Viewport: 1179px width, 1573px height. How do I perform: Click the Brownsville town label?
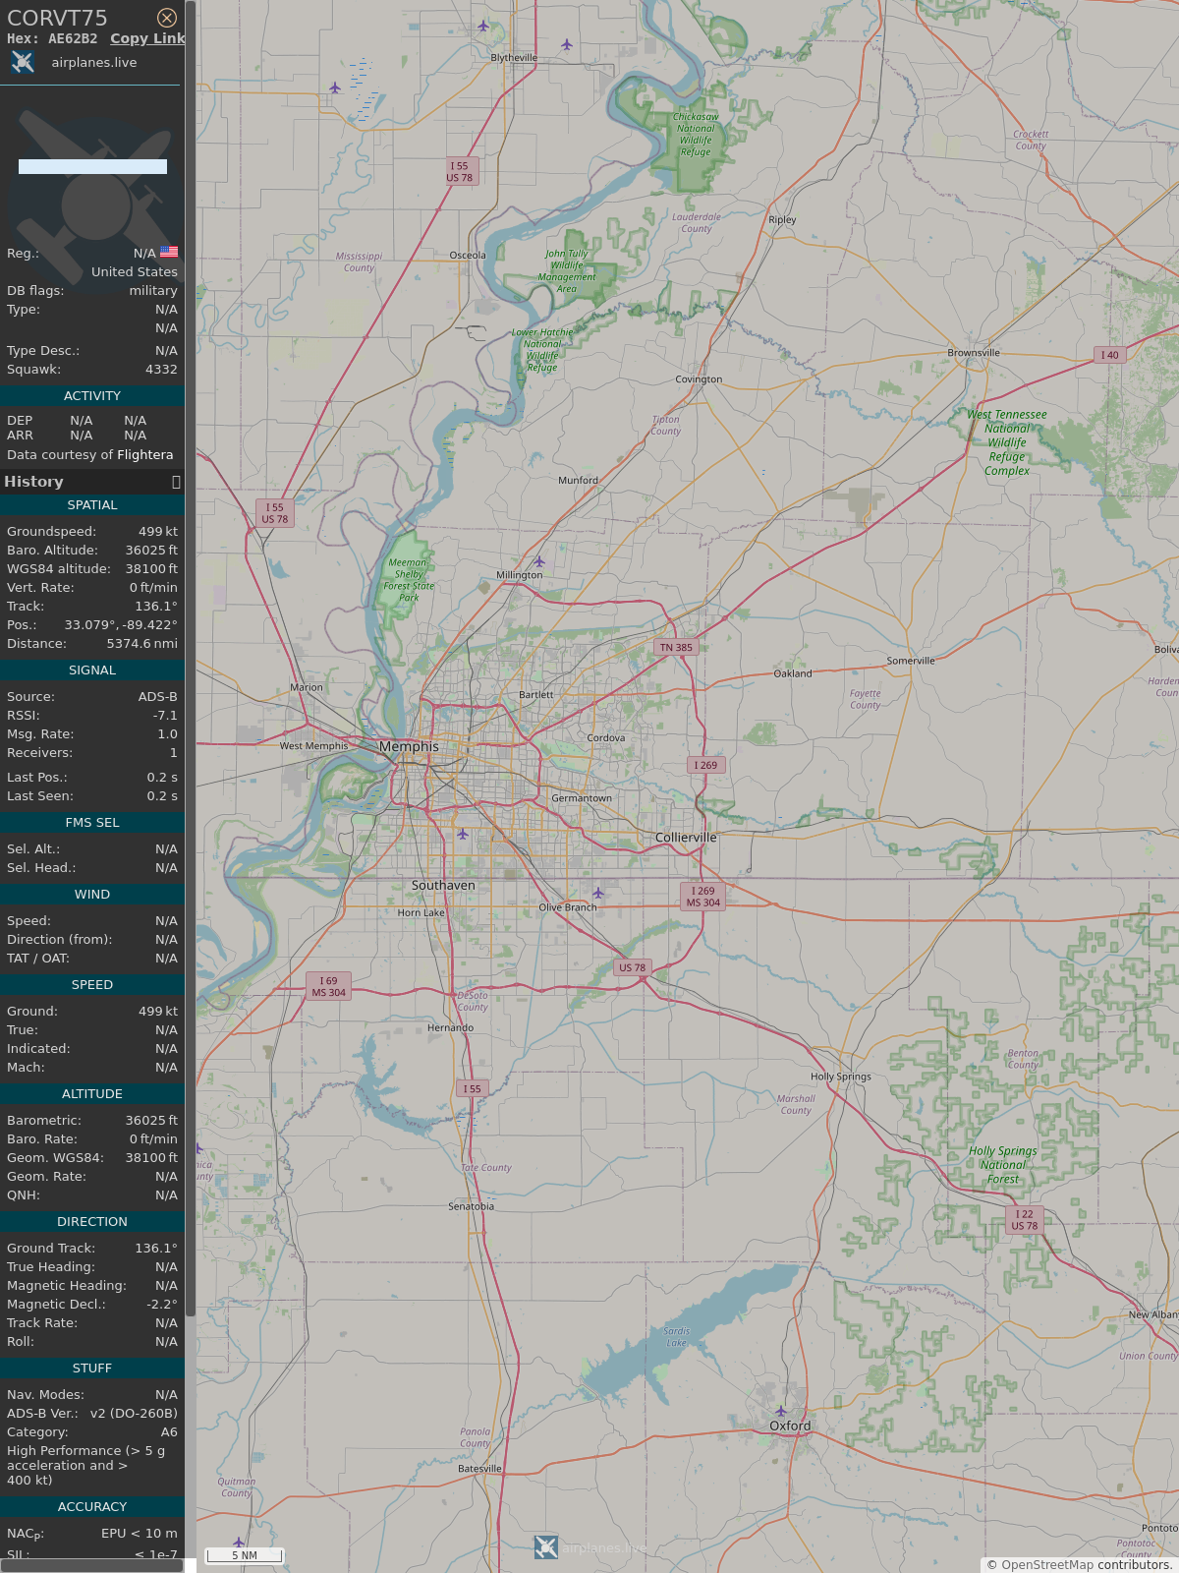pos(974,353)
